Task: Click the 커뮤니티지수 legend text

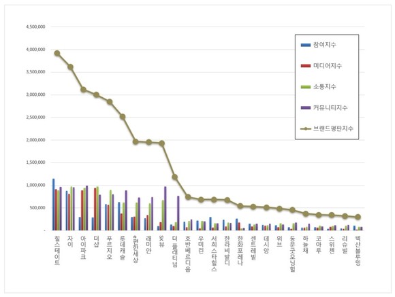Action: (x=330, y=107)
